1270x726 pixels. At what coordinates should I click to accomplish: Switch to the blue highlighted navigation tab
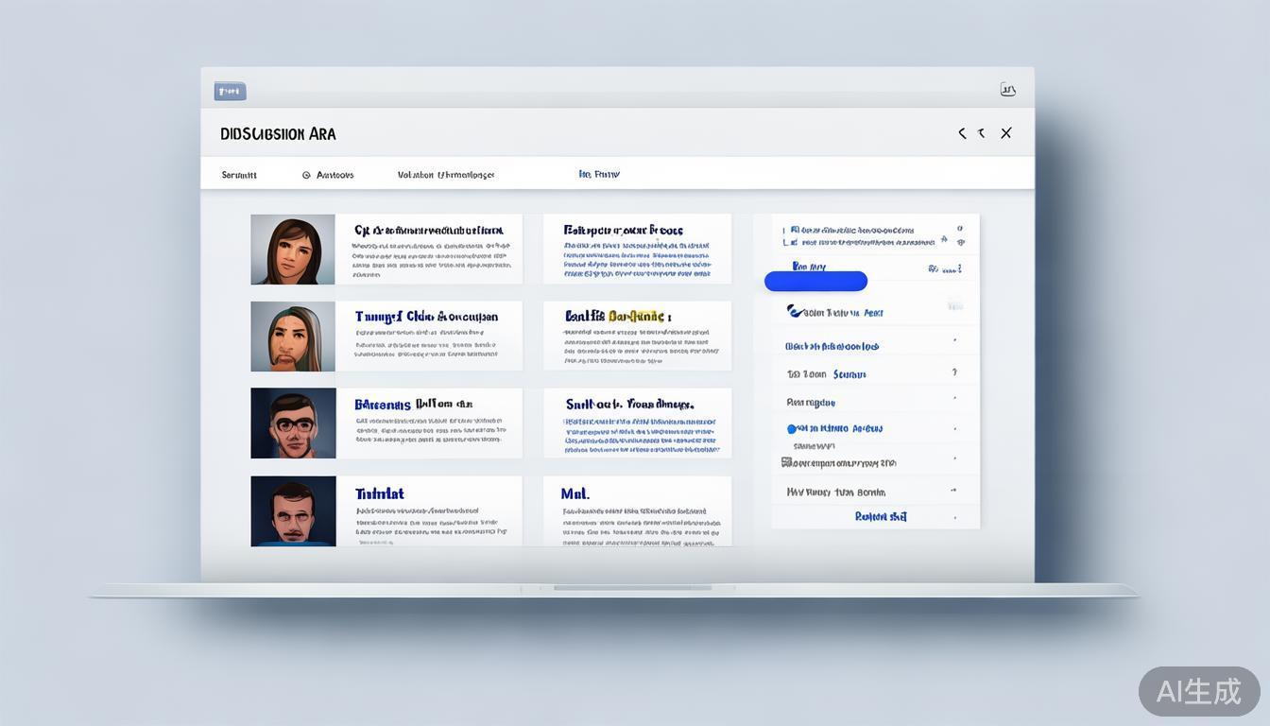(x=599, y=174)
